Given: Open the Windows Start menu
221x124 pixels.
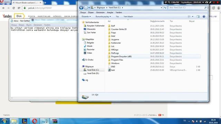Looking at the screenshot, I should pos(4,121).
